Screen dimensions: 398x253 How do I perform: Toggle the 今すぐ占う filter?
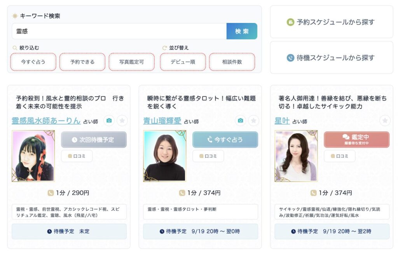point(33,62)
